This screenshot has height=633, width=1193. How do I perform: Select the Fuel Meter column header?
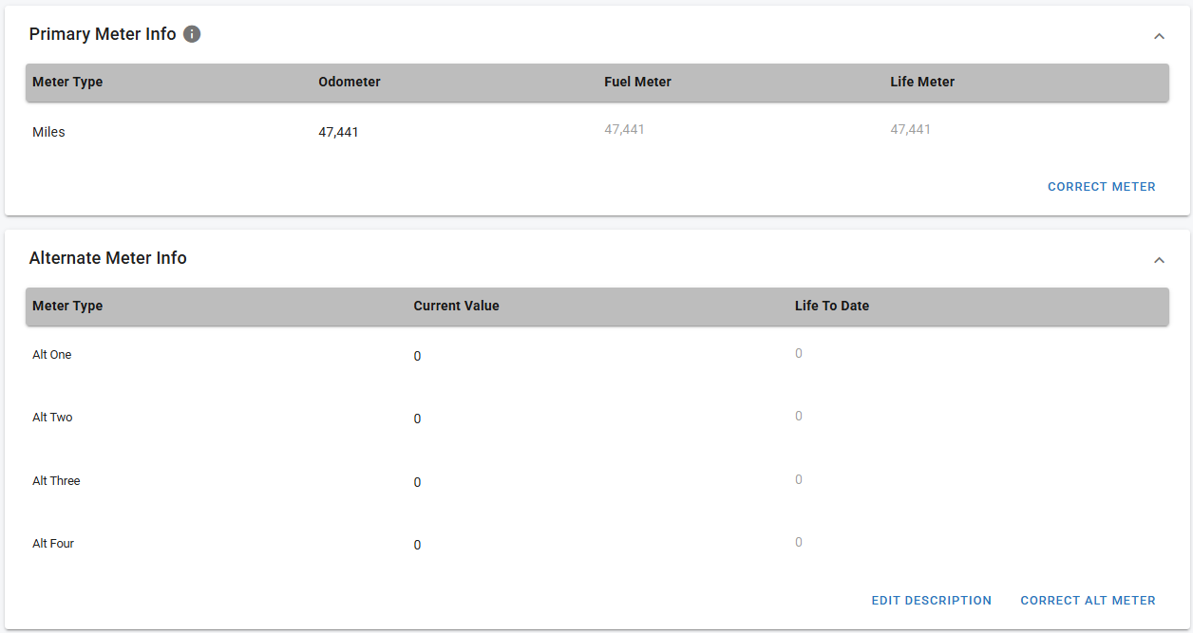click(x=637, y=82)
